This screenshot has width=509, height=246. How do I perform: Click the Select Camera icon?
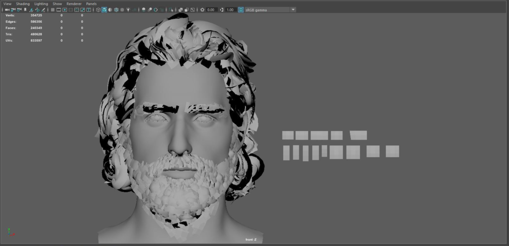(7, 9)
